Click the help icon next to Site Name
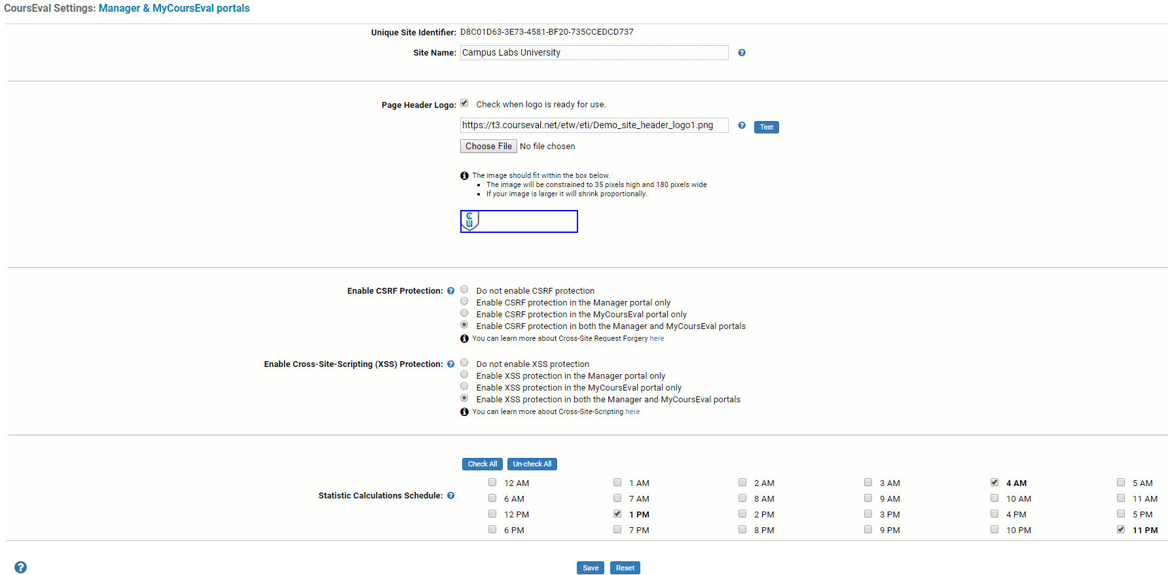This screenshot has height=575, width=1168. click(x=742, y=53)
